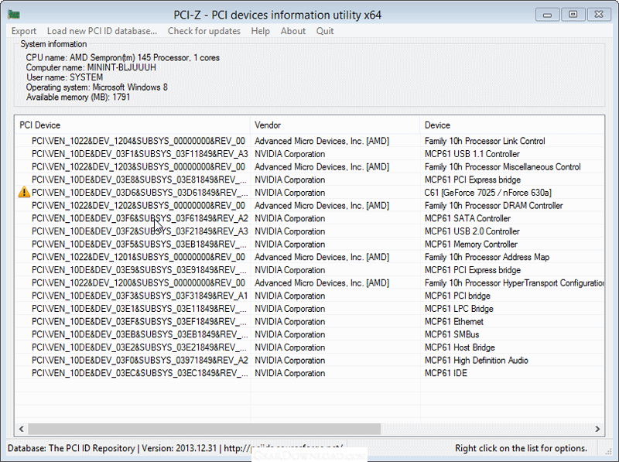Click NVIDIA Corporation vendor in MCP61 Ethernet row
This screenshot has height=462, width=619.
(289, 321)
